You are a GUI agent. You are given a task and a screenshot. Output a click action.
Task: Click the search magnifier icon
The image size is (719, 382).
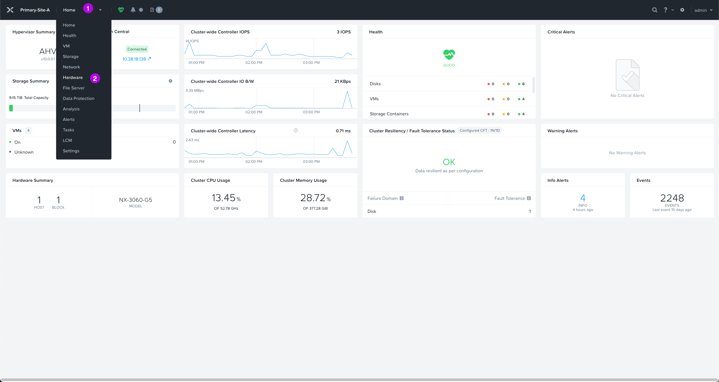pyautogui.click(x=654, y=10)
